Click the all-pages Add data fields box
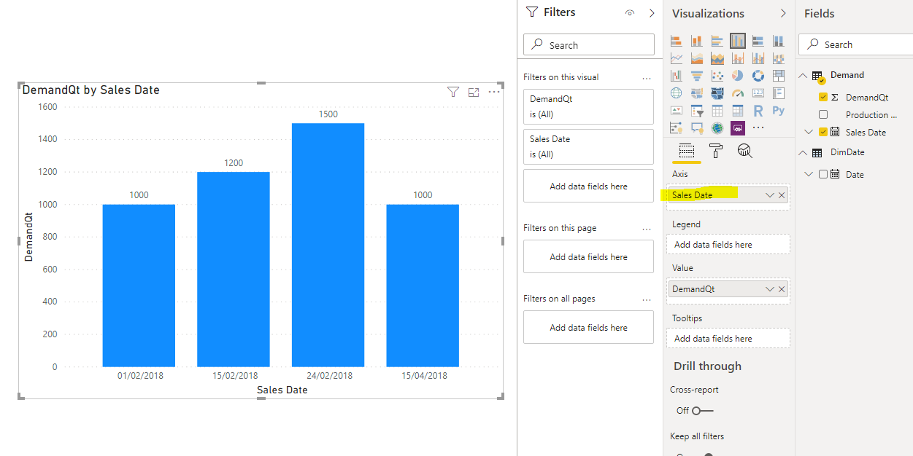 (x=588, y=328)
